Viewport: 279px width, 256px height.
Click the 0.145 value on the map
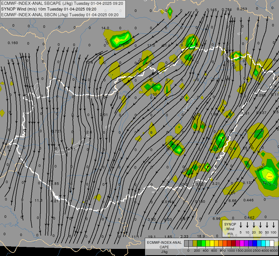tap(212, 10)
